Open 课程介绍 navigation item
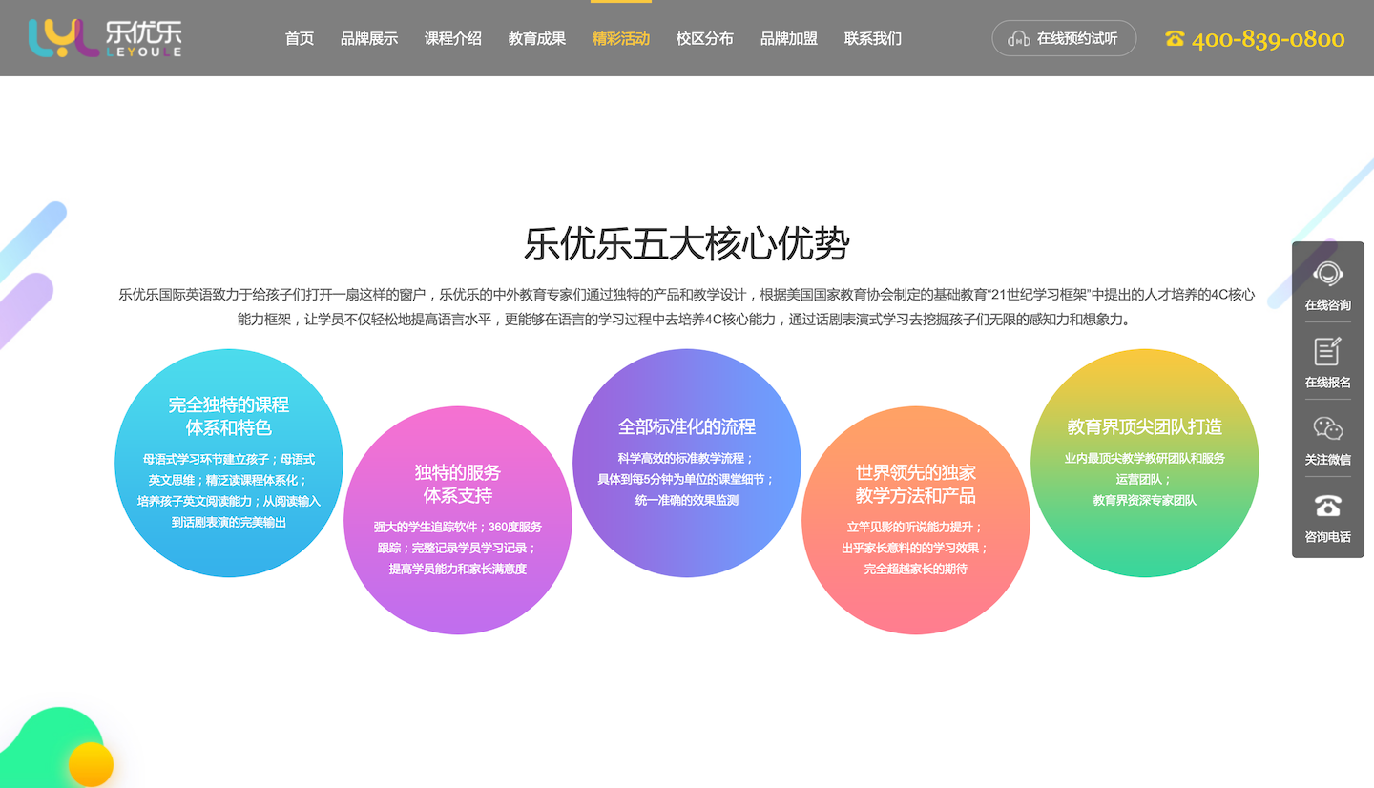Viewport: 1374px width, 788px height. point(453,39)
